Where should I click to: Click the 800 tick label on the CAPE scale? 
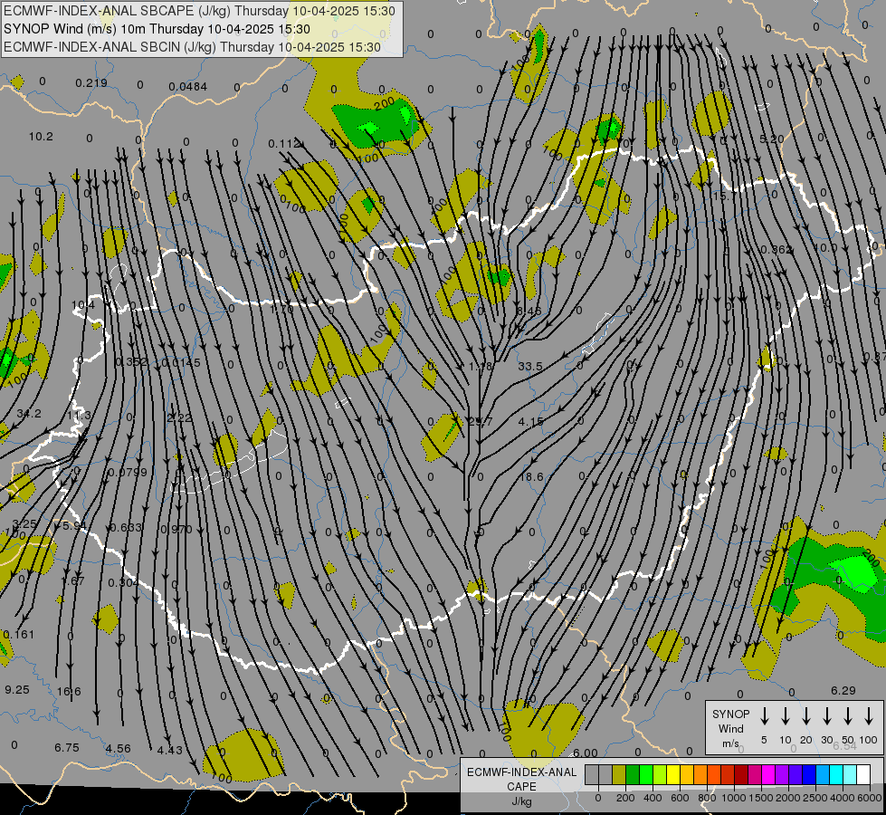click(x=707, y=798)
